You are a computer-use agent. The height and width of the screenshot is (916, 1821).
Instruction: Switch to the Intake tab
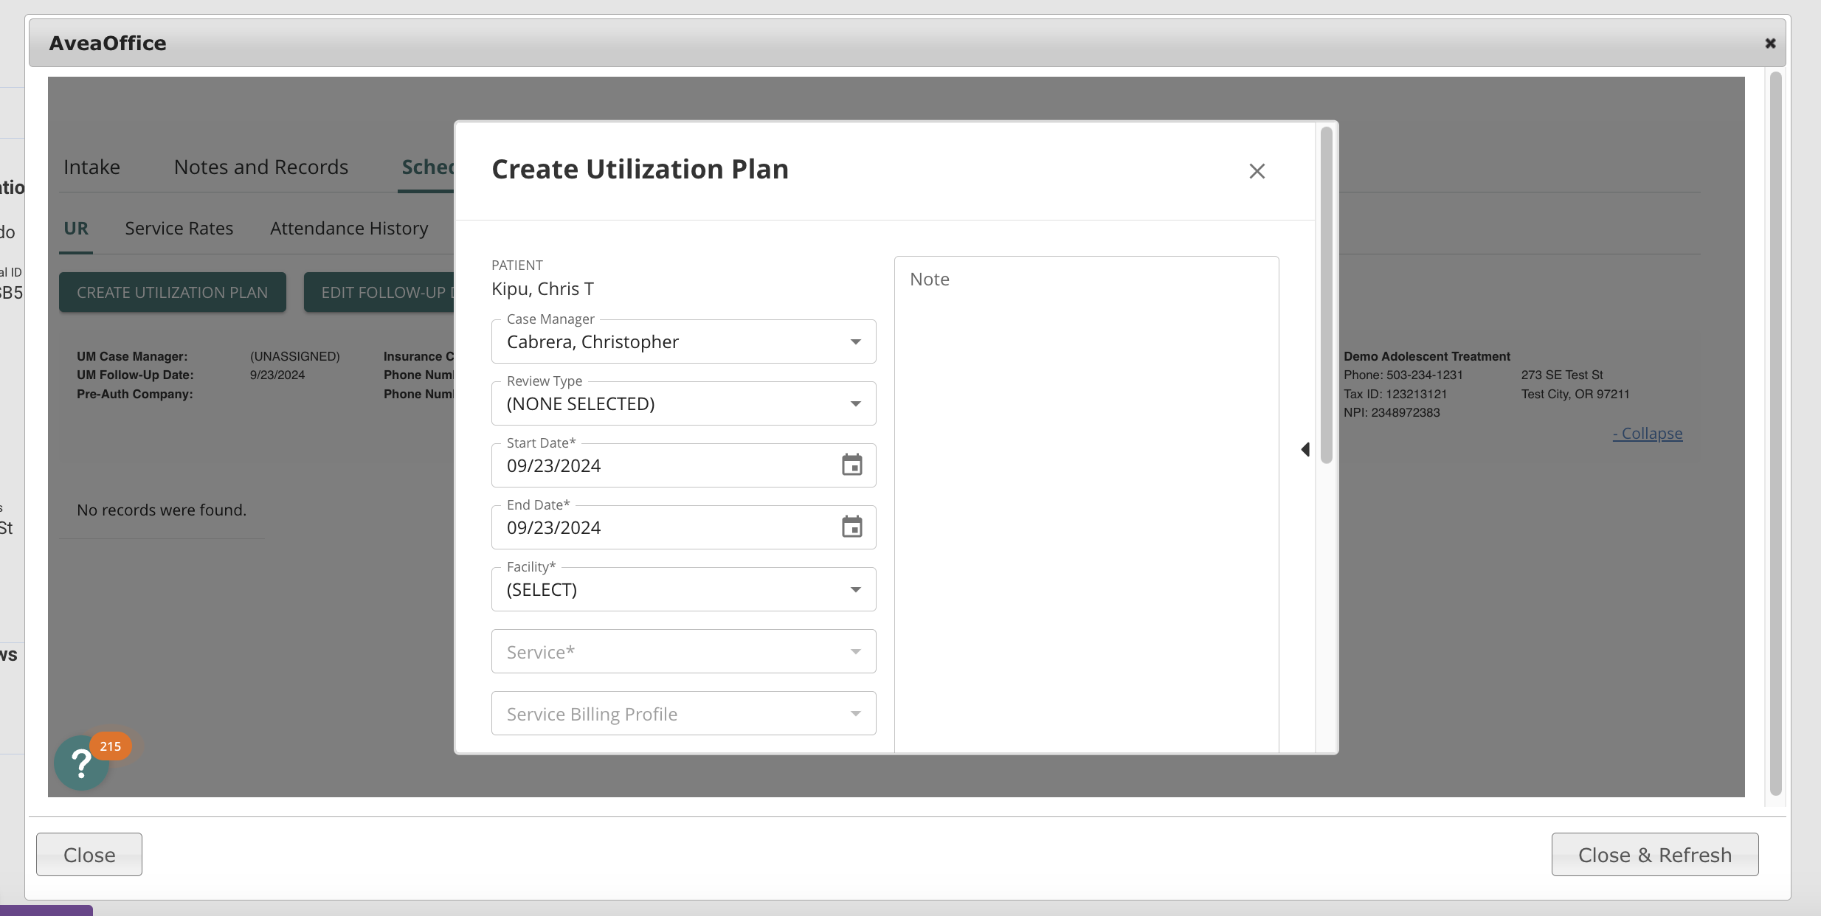point(91,167)
